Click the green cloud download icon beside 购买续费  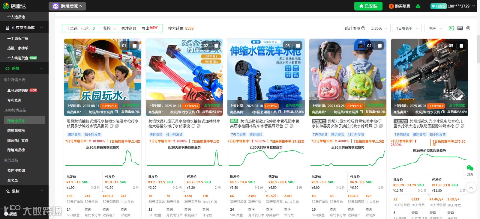pyautogui.click(x=418, y=6)
